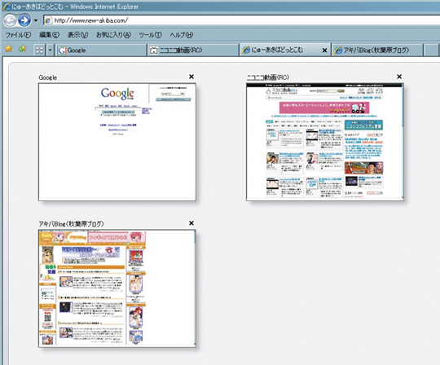Open the Google page thumbnail
The image size is (440, 365).
pos(117,142)
